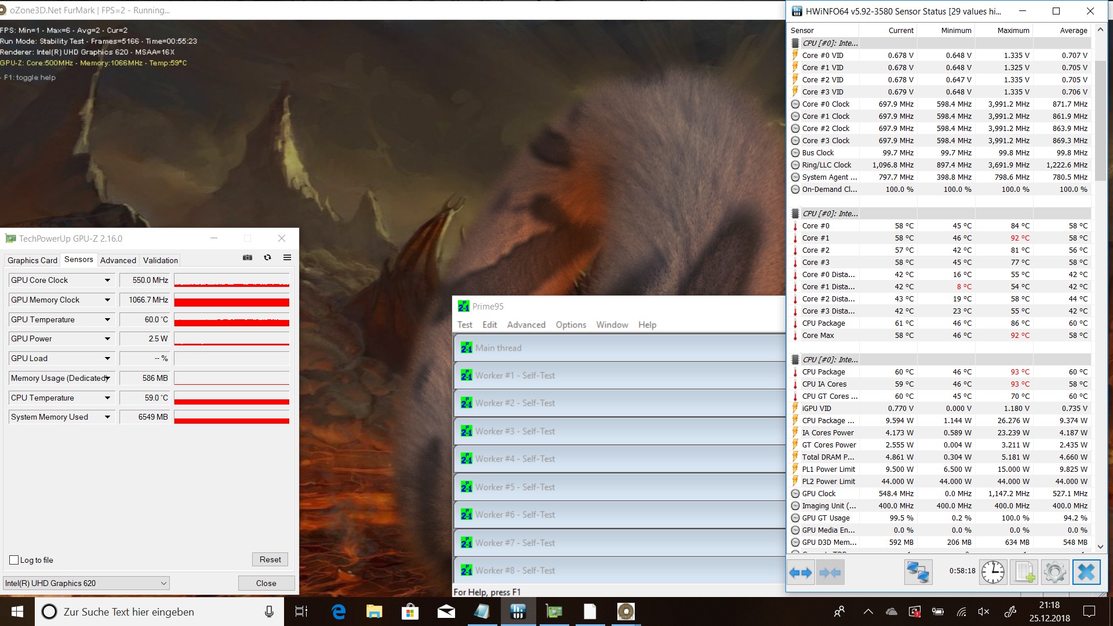1113x626 pixels.
Task: Click GPU-Z refresh icon
Action: pyautogui.click(x=267, y=258)
